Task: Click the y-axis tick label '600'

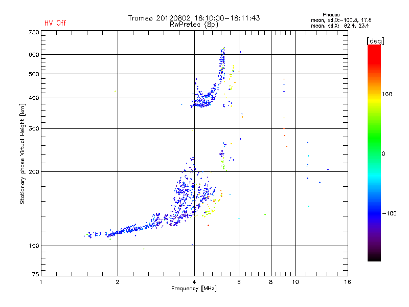Action: tap(34, 55)
